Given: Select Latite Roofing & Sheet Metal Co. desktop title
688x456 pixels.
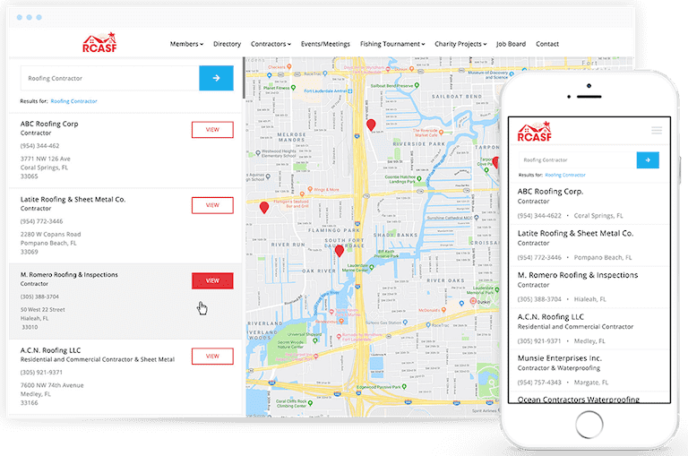Looking at the screenshot, I should pyautogui.click(x=73, y=199).
